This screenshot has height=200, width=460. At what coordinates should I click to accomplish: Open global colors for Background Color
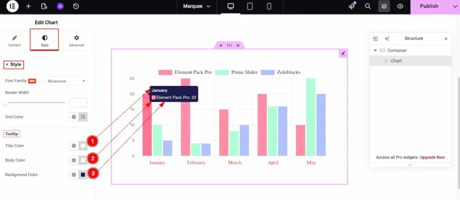pyautogui.click(x=74, y=175)
